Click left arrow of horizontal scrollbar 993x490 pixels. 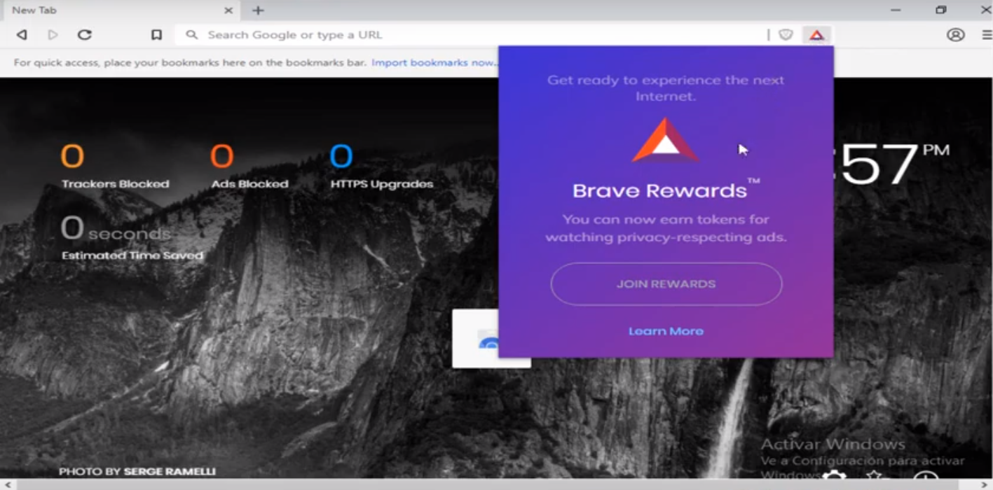(6, 484)
